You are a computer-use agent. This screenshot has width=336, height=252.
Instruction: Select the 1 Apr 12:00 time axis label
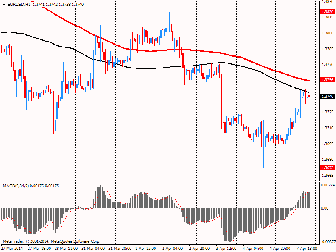pyautogui.click(x=146, y=249)
